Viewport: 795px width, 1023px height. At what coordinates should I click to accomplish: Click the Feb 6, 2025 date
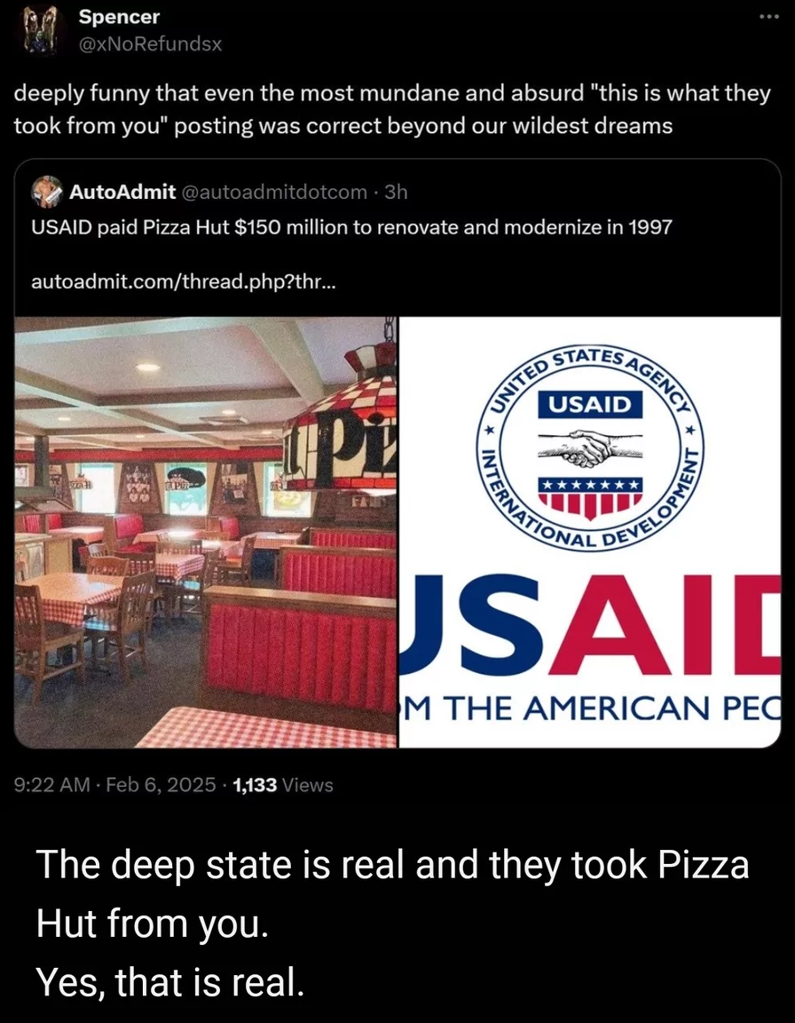(161, 785)
